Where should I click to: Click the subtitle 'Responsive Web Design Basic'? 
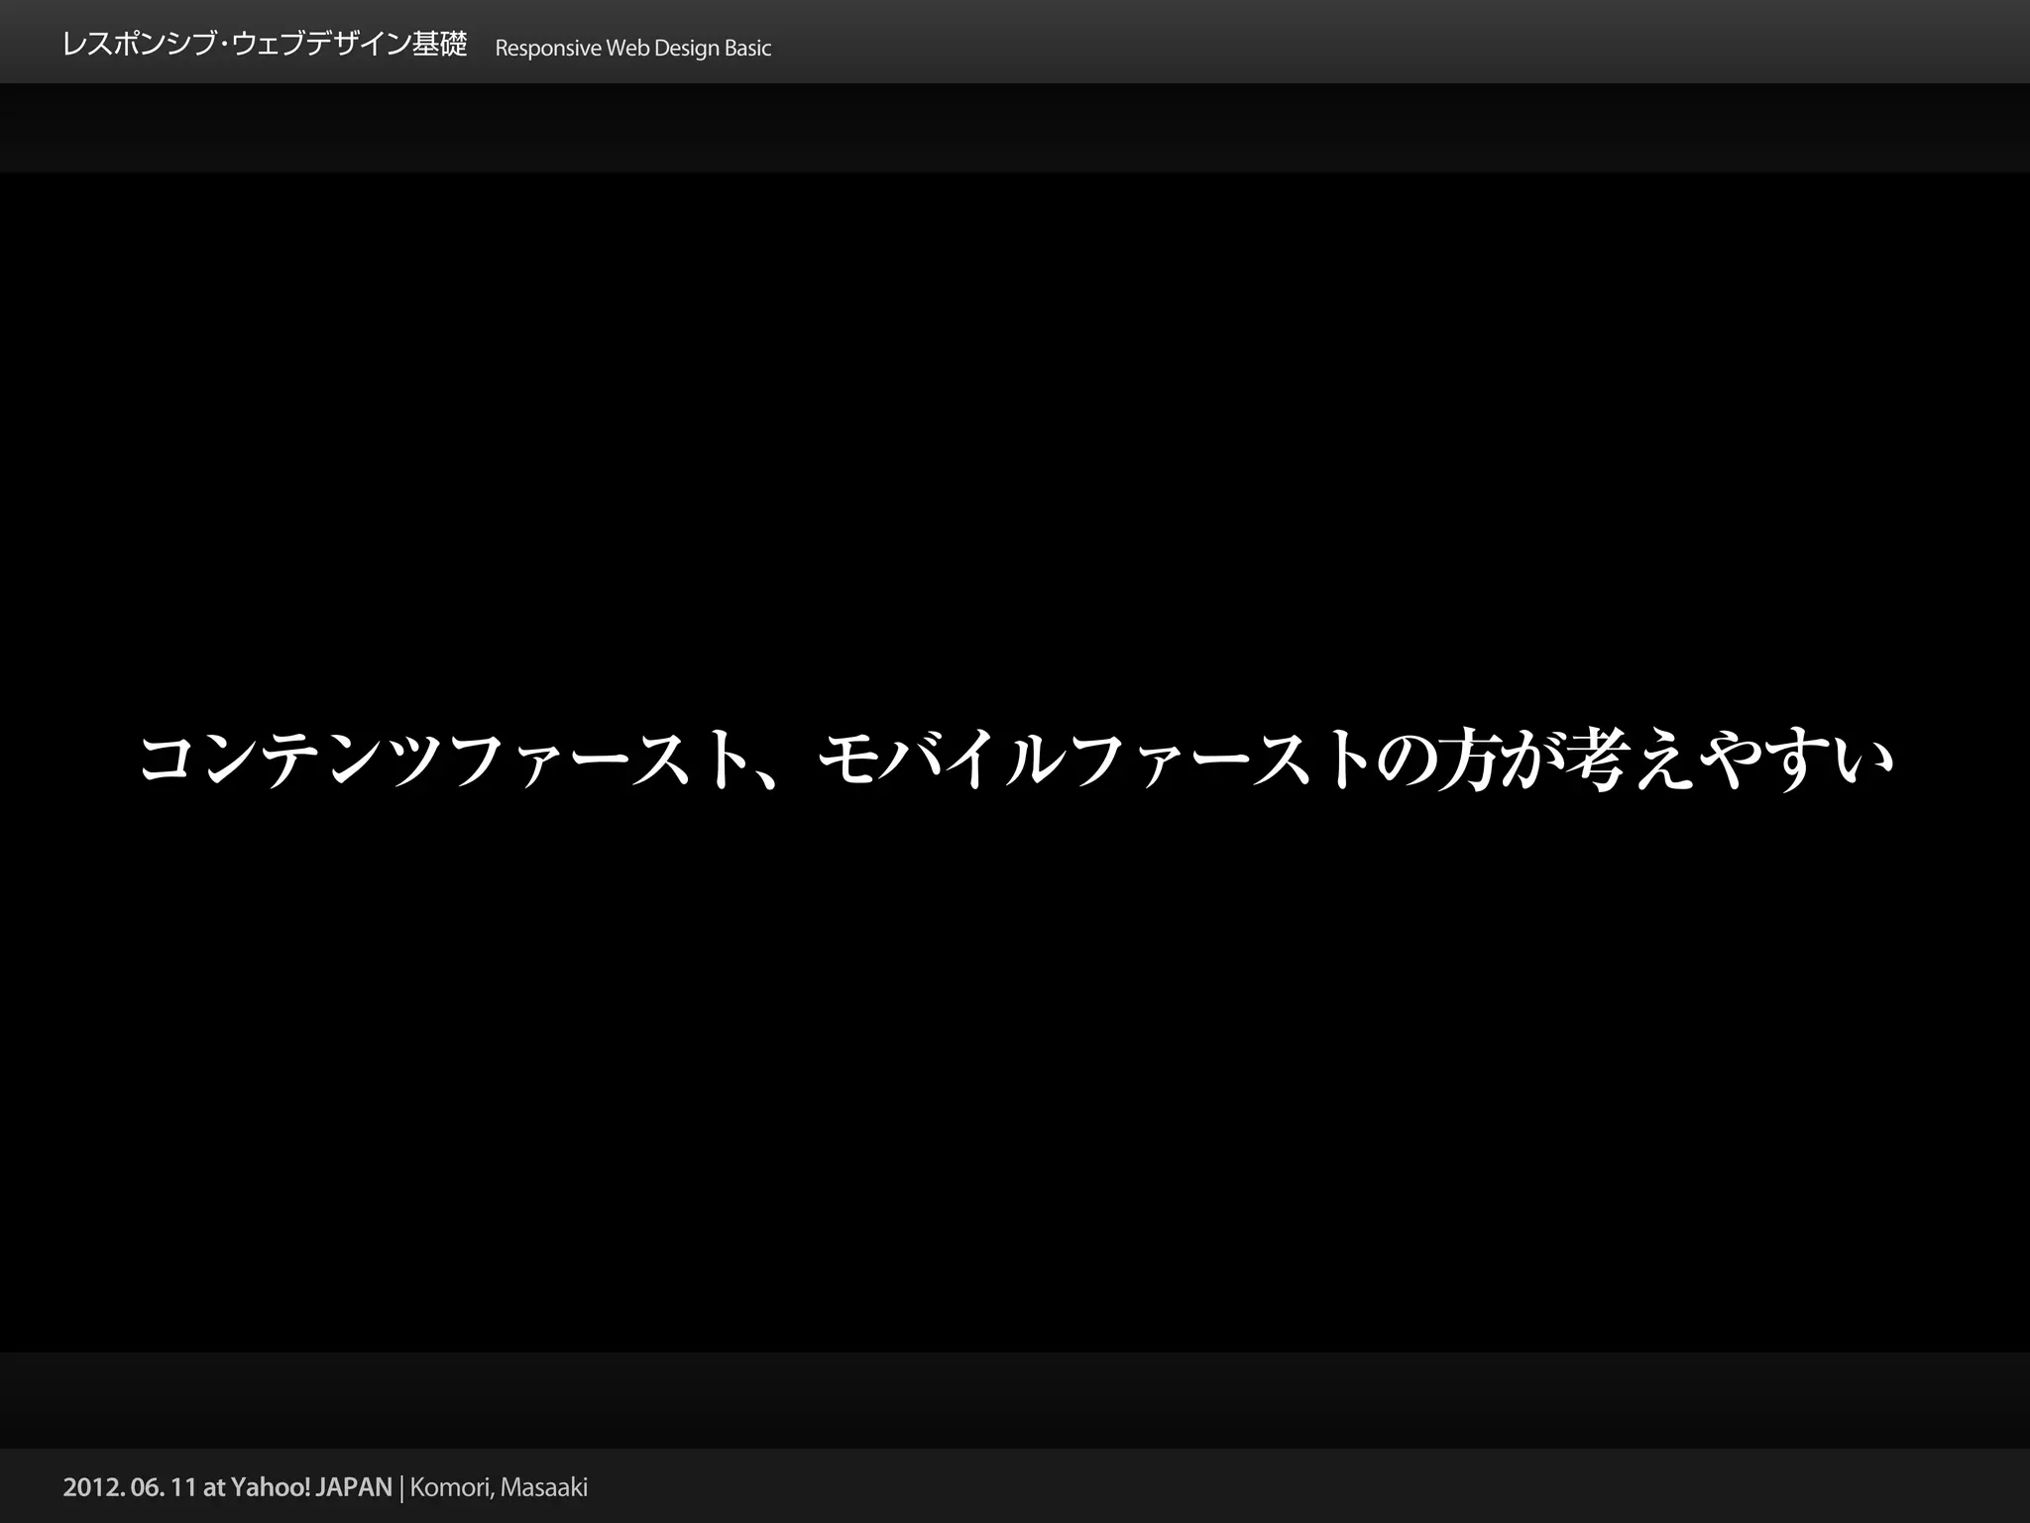[632, 49]
